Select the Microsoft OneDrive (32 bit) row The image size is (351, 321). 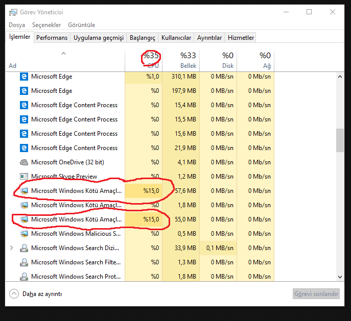(x=140, y=162)
